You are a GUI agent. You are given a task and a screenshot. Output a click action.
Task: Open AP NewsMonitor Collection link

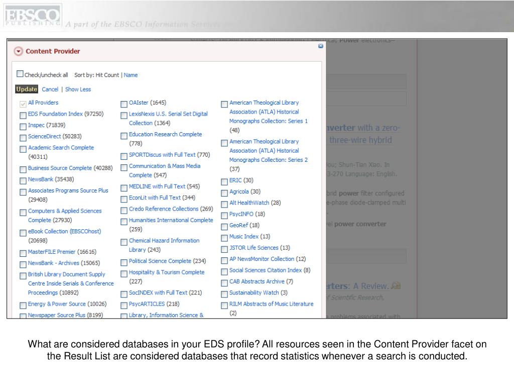(x=262, y=259)
